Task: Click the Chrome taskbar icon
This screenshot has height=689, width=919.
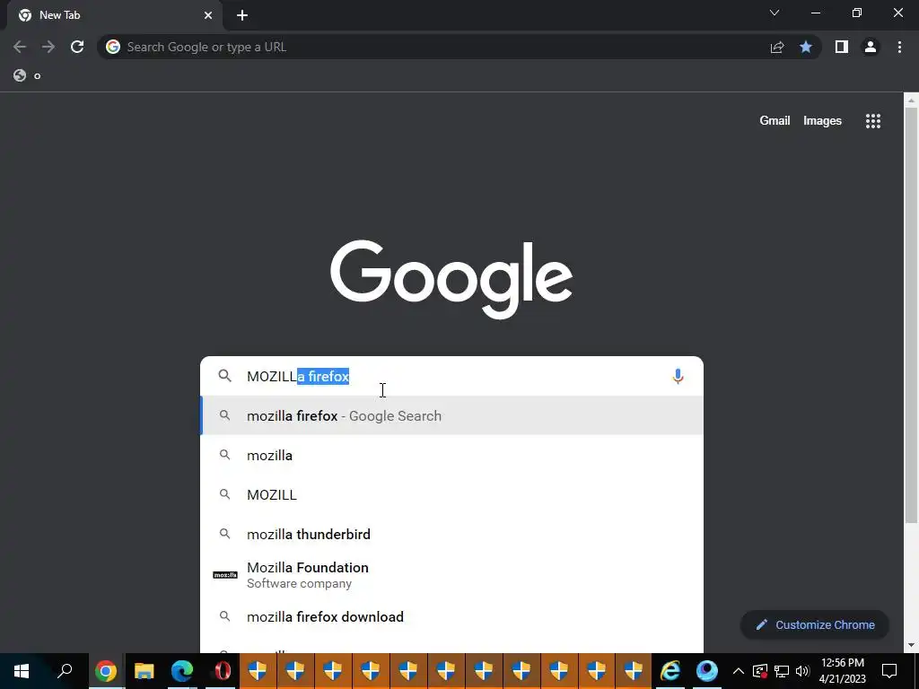Action: pyautogui.click(x=106, y=671)
